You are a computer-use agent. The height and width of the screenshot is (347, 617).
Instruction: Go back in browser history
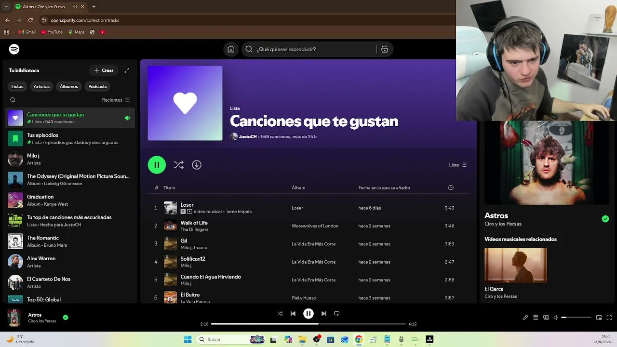click(7, 20)
